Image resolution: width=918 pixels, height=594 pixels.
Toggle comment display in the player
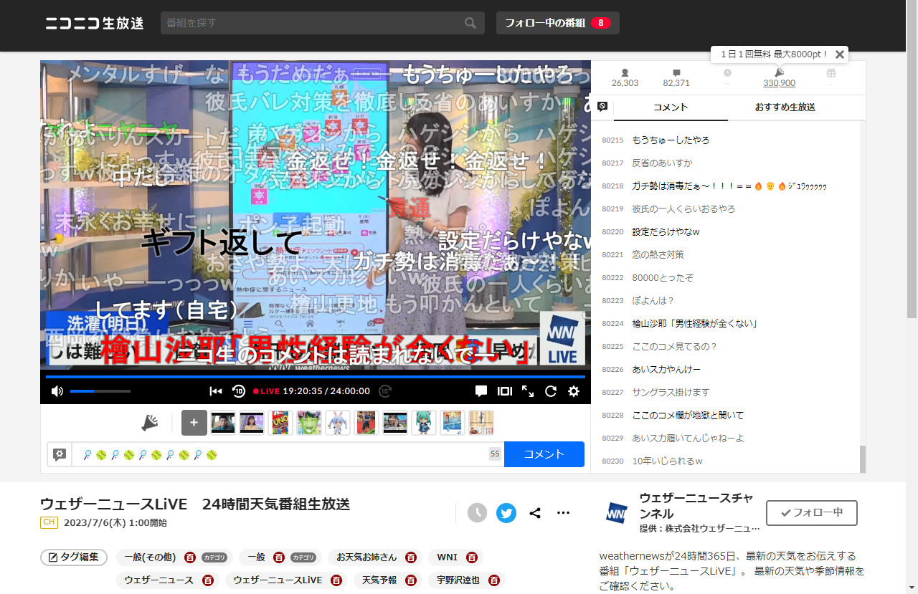coord(481,391)
